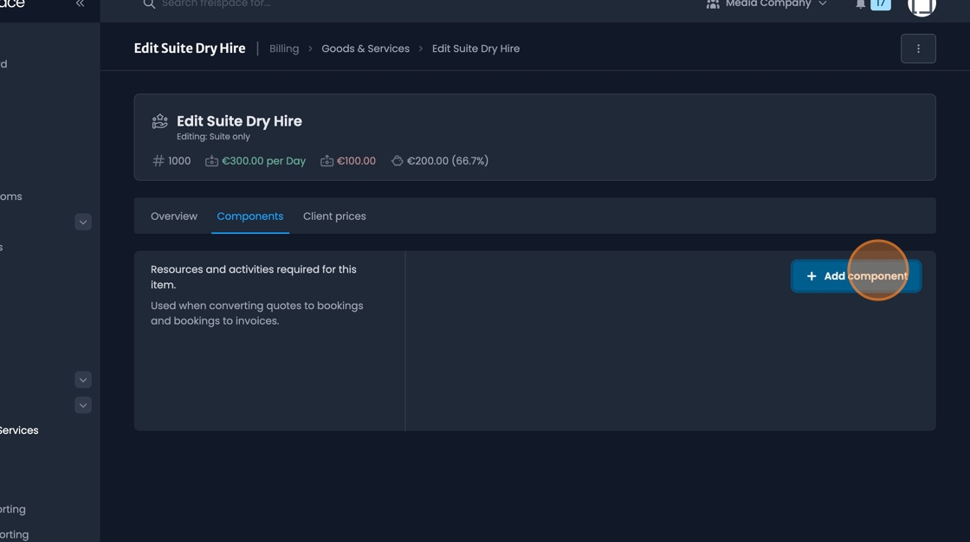
Task: Click the Add component button
Action: click(x=856, y=275)
